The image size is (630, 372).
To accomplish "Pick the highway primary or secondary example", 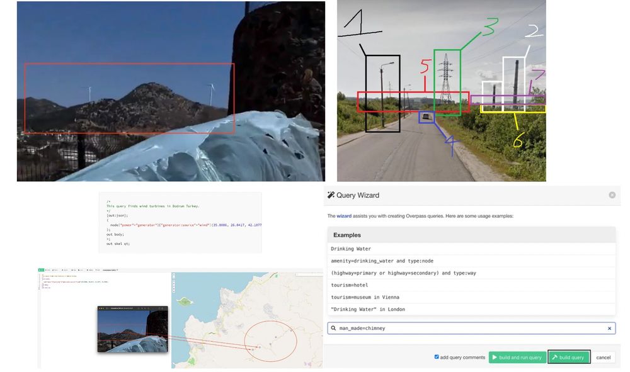I will point(471,273).
